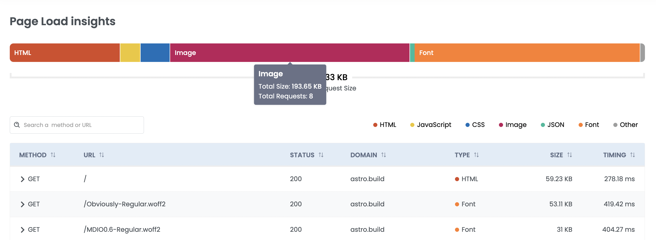Expand the GET / request row
656x240 pixels.
(23, 179)
